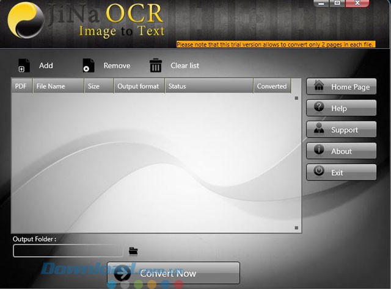The image size is (391, 289).
Task: Click the Output format column header
Action: tap(139, 86)
